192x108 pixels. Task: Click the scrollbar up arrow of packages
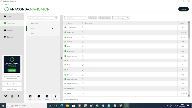point(189,22)
